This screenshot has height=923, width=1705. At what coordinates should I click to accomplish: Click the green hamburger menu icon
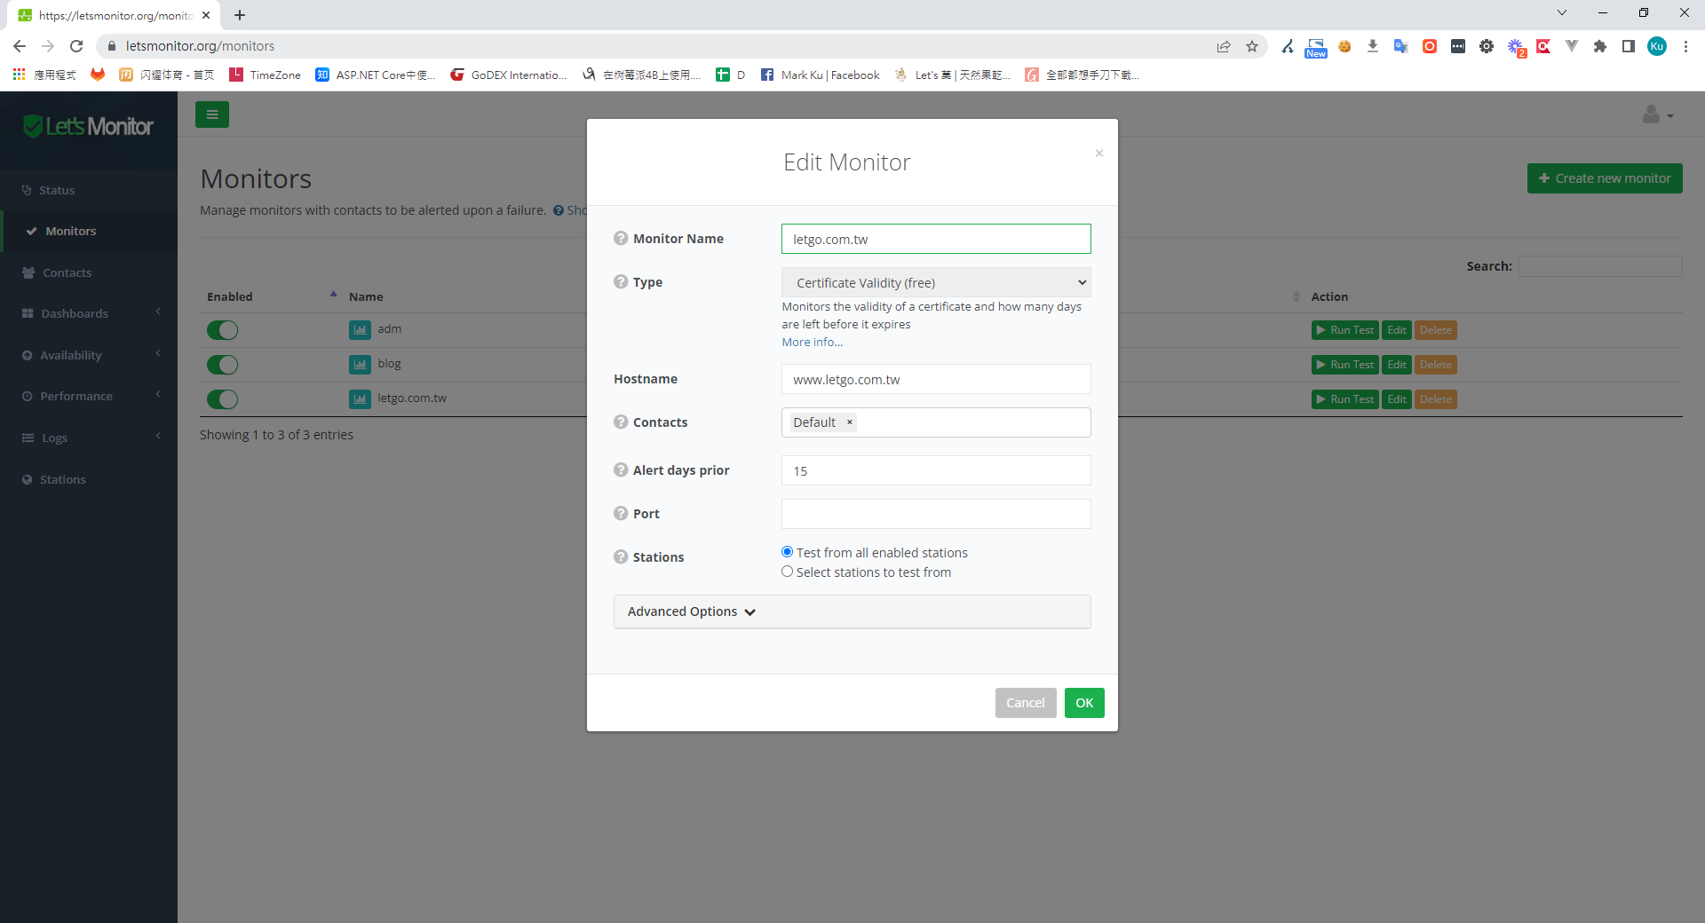(212, 114)
